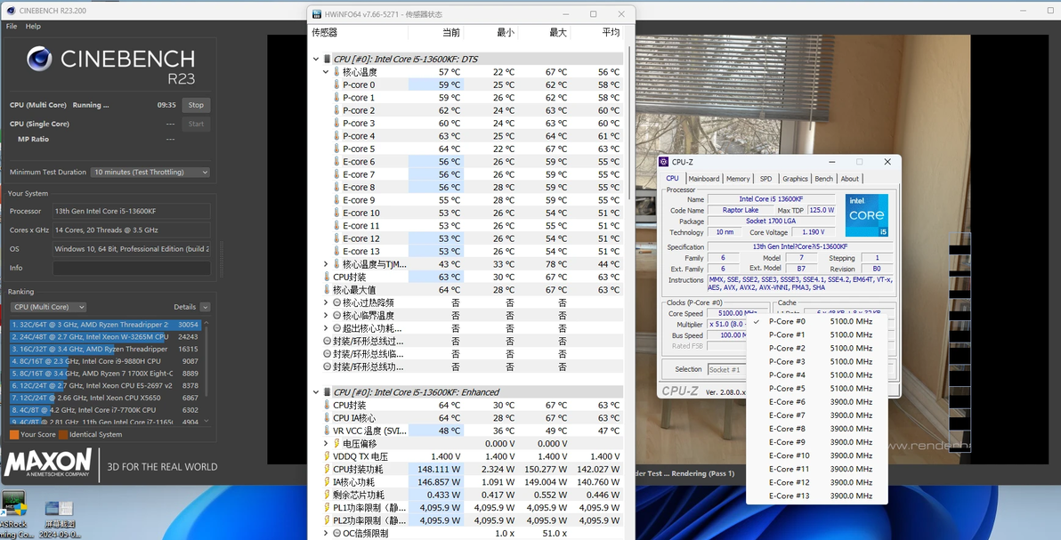1061x540 pixels.
Task: Toggle the ranking Details expander
Action: tap(205, 307)
